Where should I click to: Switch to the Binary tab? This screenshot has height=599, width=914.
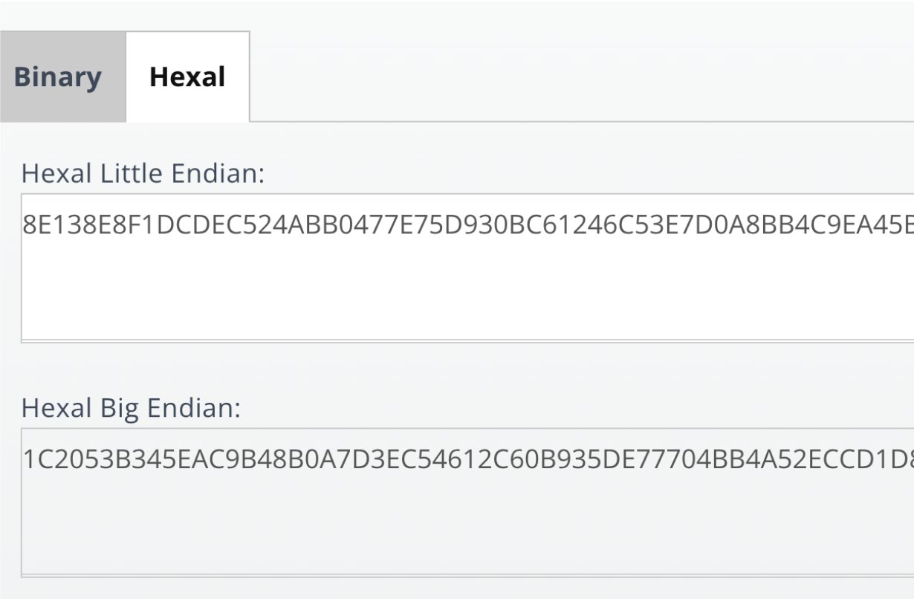58,77
